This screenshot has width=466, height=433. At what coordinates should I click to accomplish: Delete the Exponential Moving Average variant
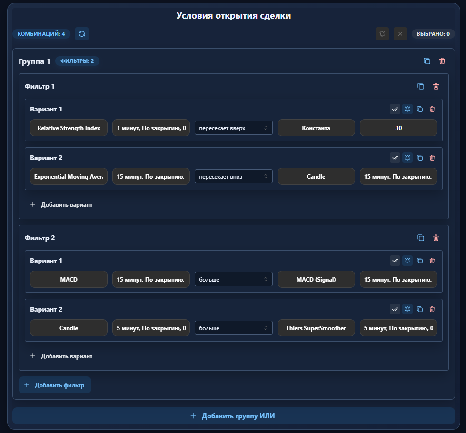[432, 158]
